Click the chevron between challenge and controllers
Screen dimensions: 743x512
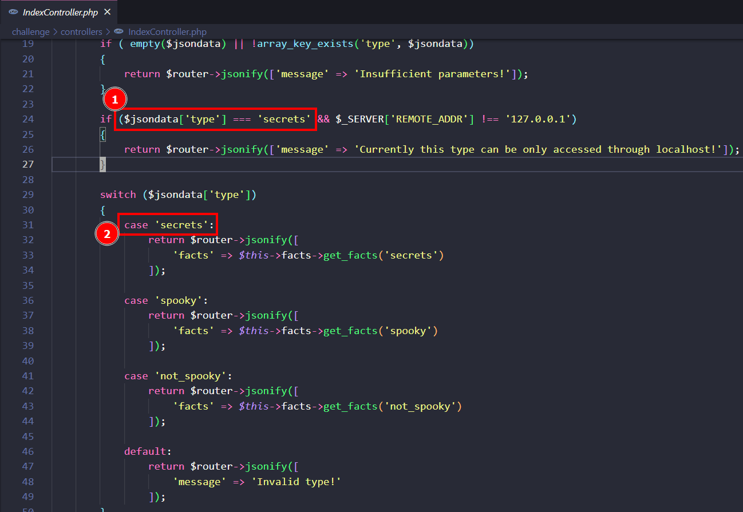coord(56,32)
